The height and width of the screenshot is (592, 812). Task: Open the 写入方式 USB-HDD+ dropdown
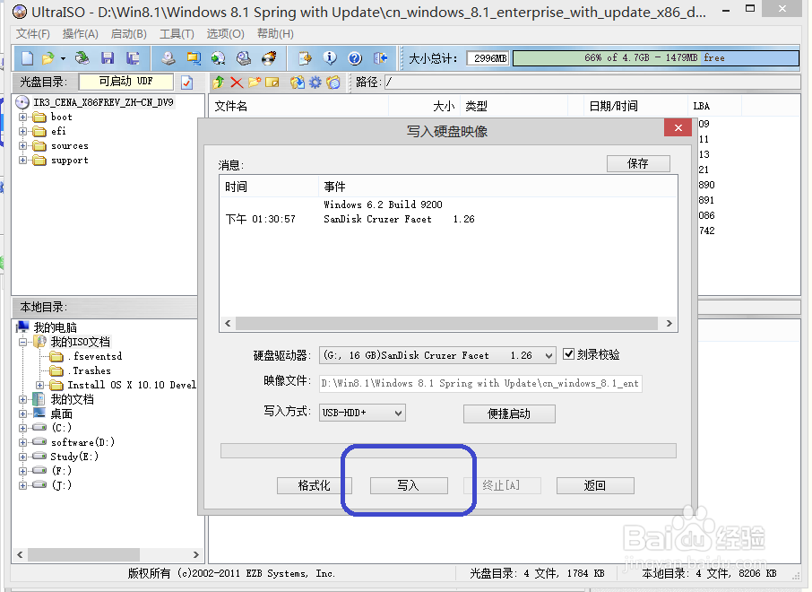pyautogui.click(x=398, y=414)
